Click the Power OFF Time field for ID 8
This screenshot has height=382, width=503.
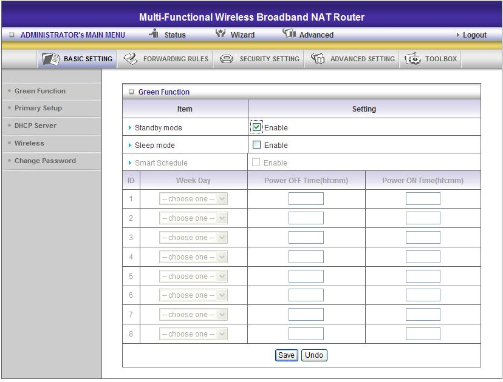coord(306,334)
